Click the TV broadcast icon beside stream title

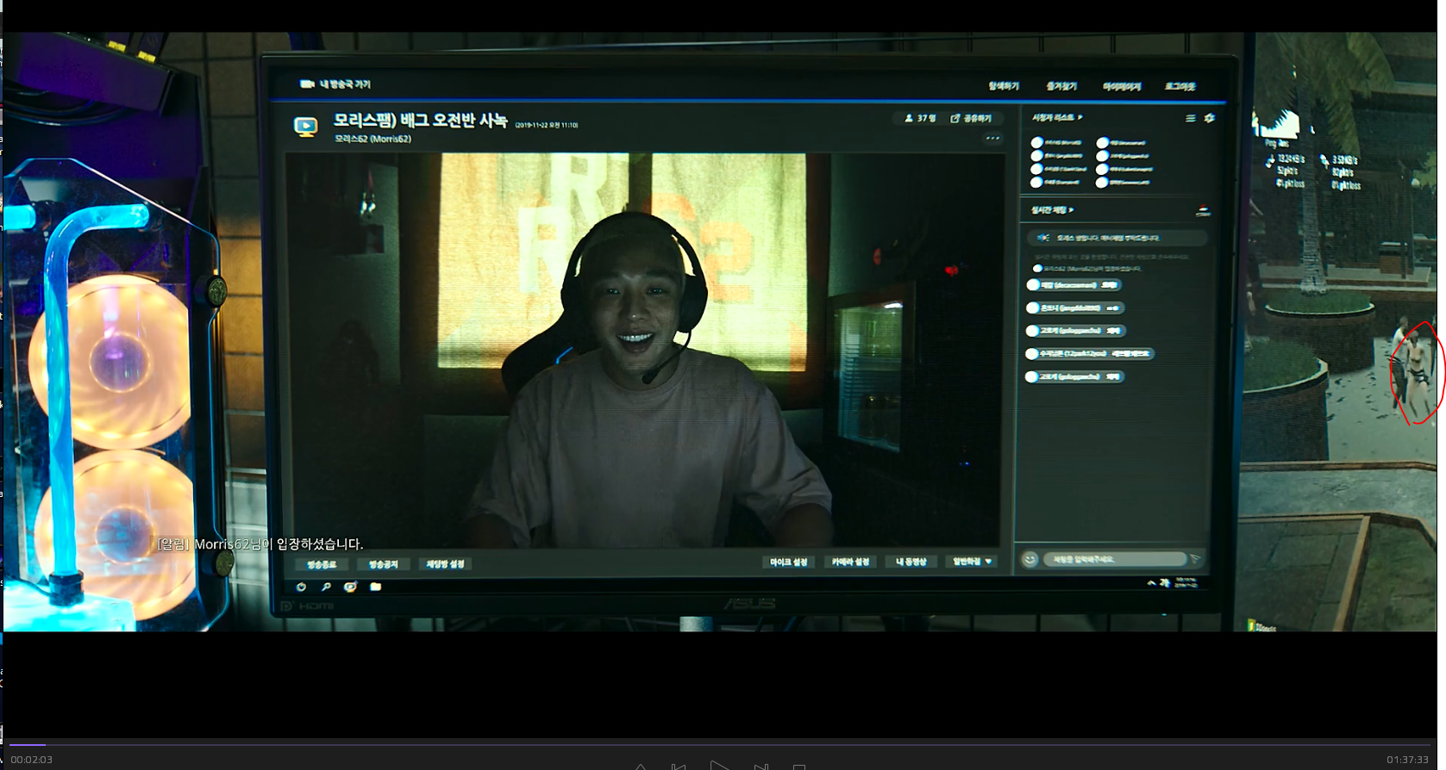pyautogui.click(x=305, y=127)
